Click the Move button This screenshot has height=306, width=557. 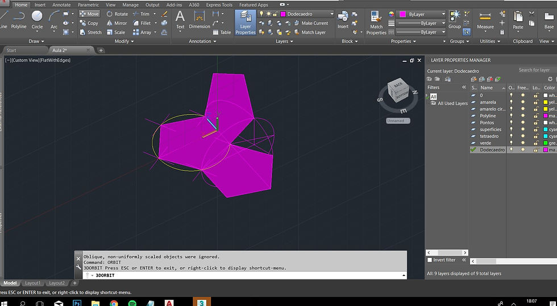pyautogui.click(x=90, y=14)
